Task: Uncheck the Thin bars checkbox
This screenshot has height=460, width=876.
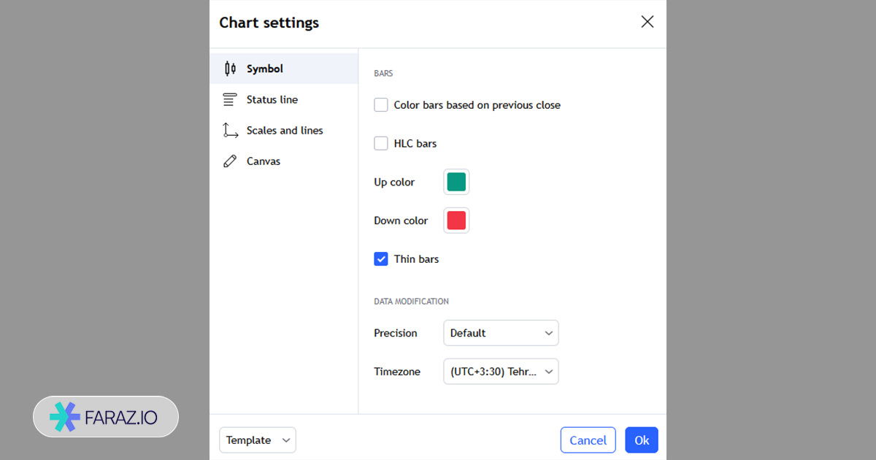Action: tap(381, 259)
